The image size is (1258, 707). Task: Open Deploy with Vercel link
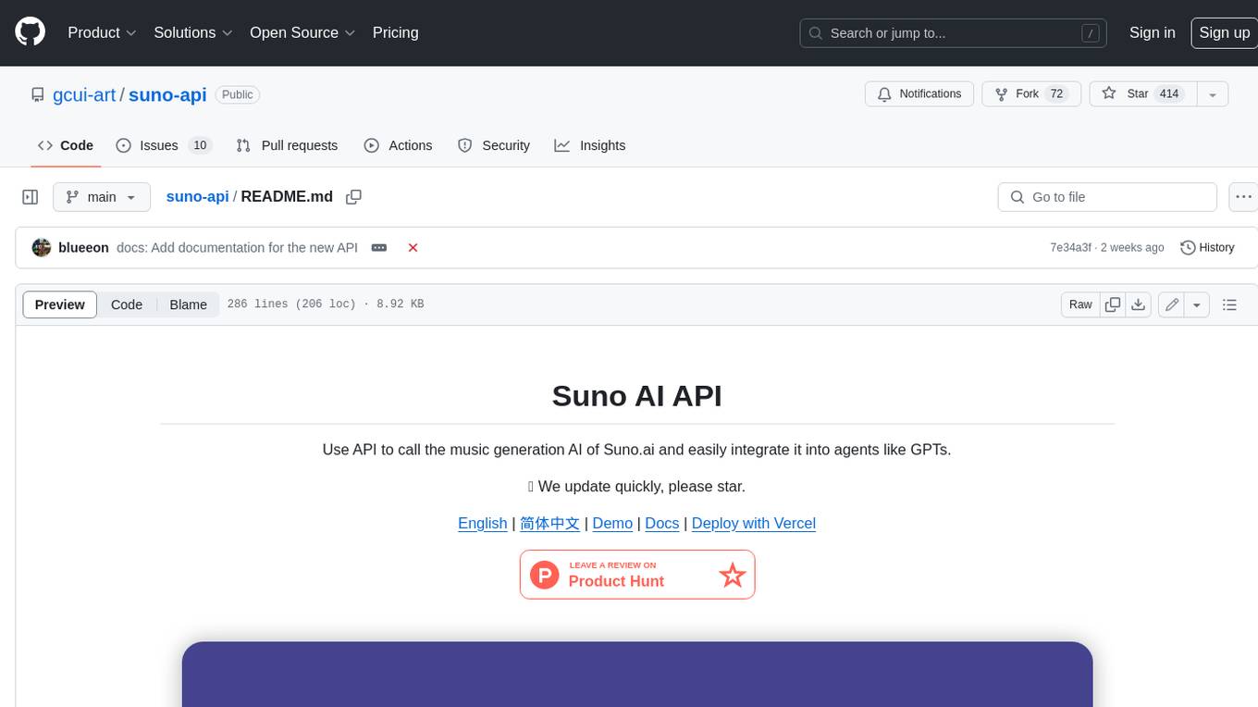coord(754,523)
